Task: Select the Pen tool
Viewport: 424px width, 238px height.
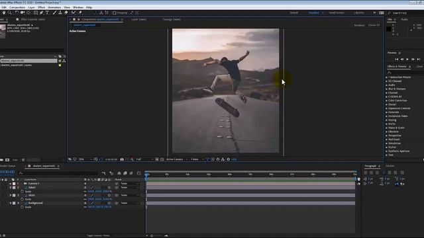Action: point(41,13)
